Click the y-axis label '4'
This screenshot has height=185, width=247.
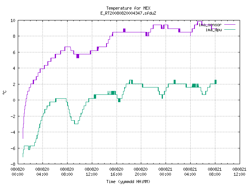14,68
